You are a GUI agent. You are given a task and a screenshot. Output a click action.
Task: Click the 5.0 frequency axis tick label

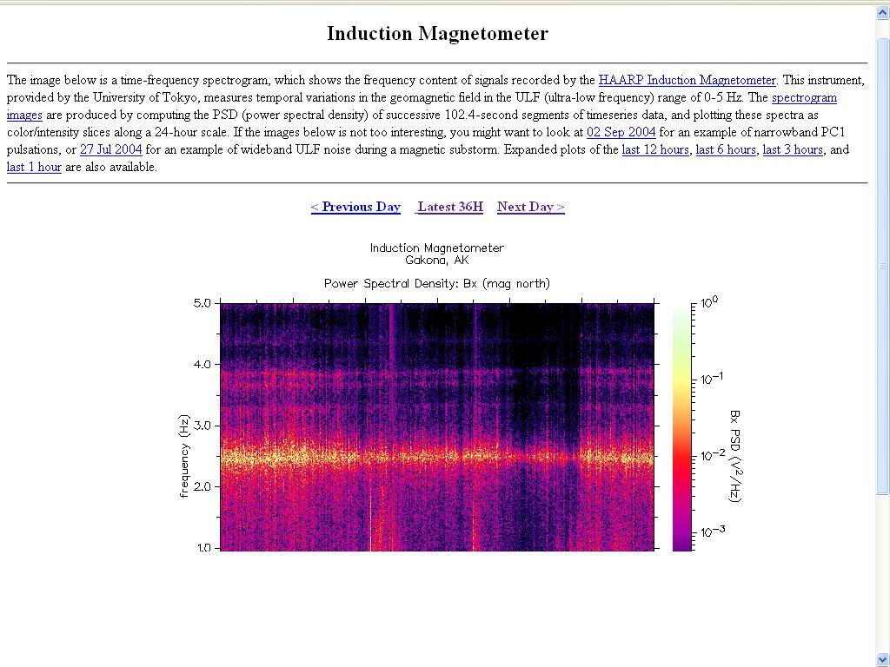(x=202, y=303)
